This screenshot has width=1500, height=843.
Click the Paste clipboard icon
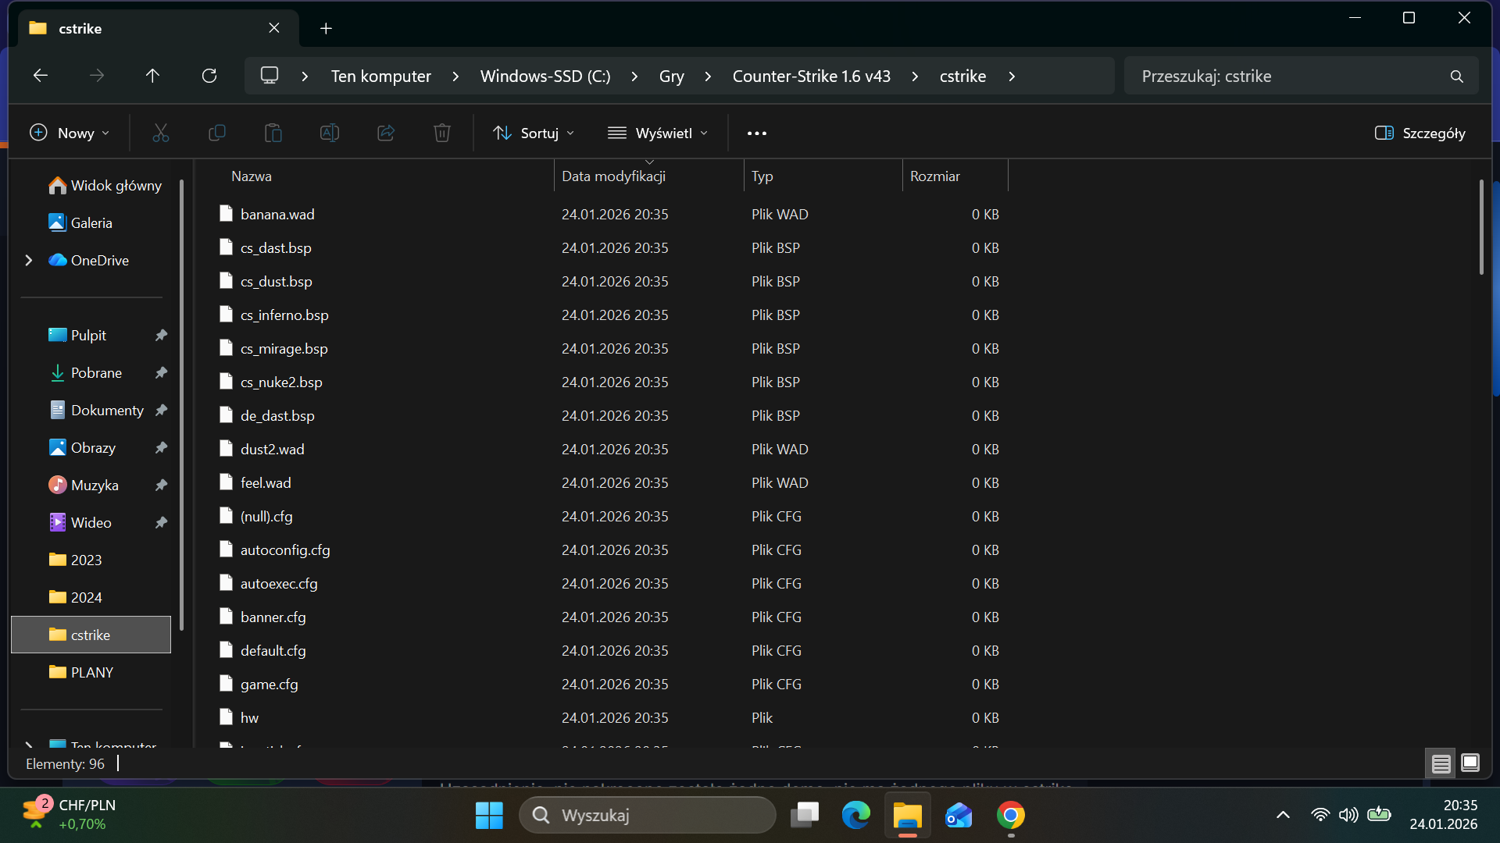(273, 133)
